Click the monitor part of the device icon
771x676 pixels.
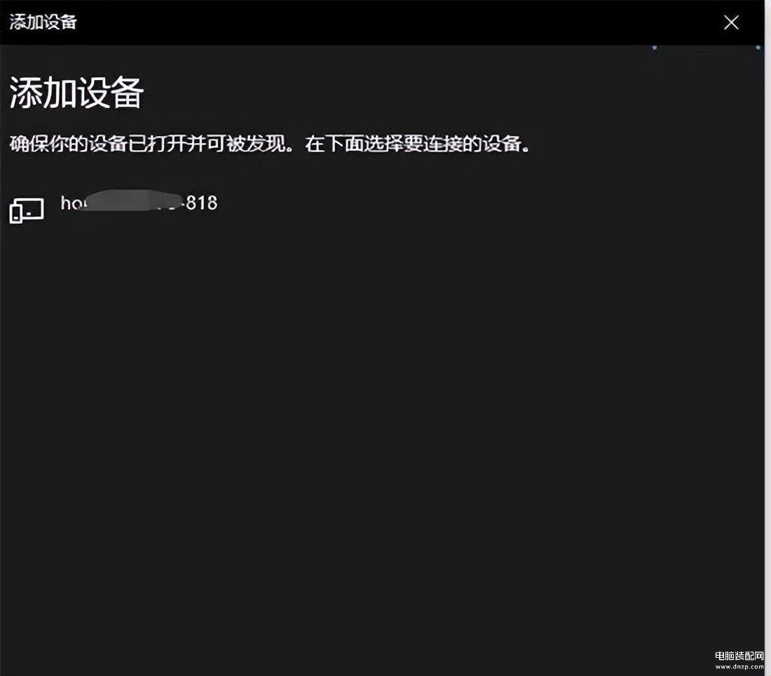pos(32,208)
